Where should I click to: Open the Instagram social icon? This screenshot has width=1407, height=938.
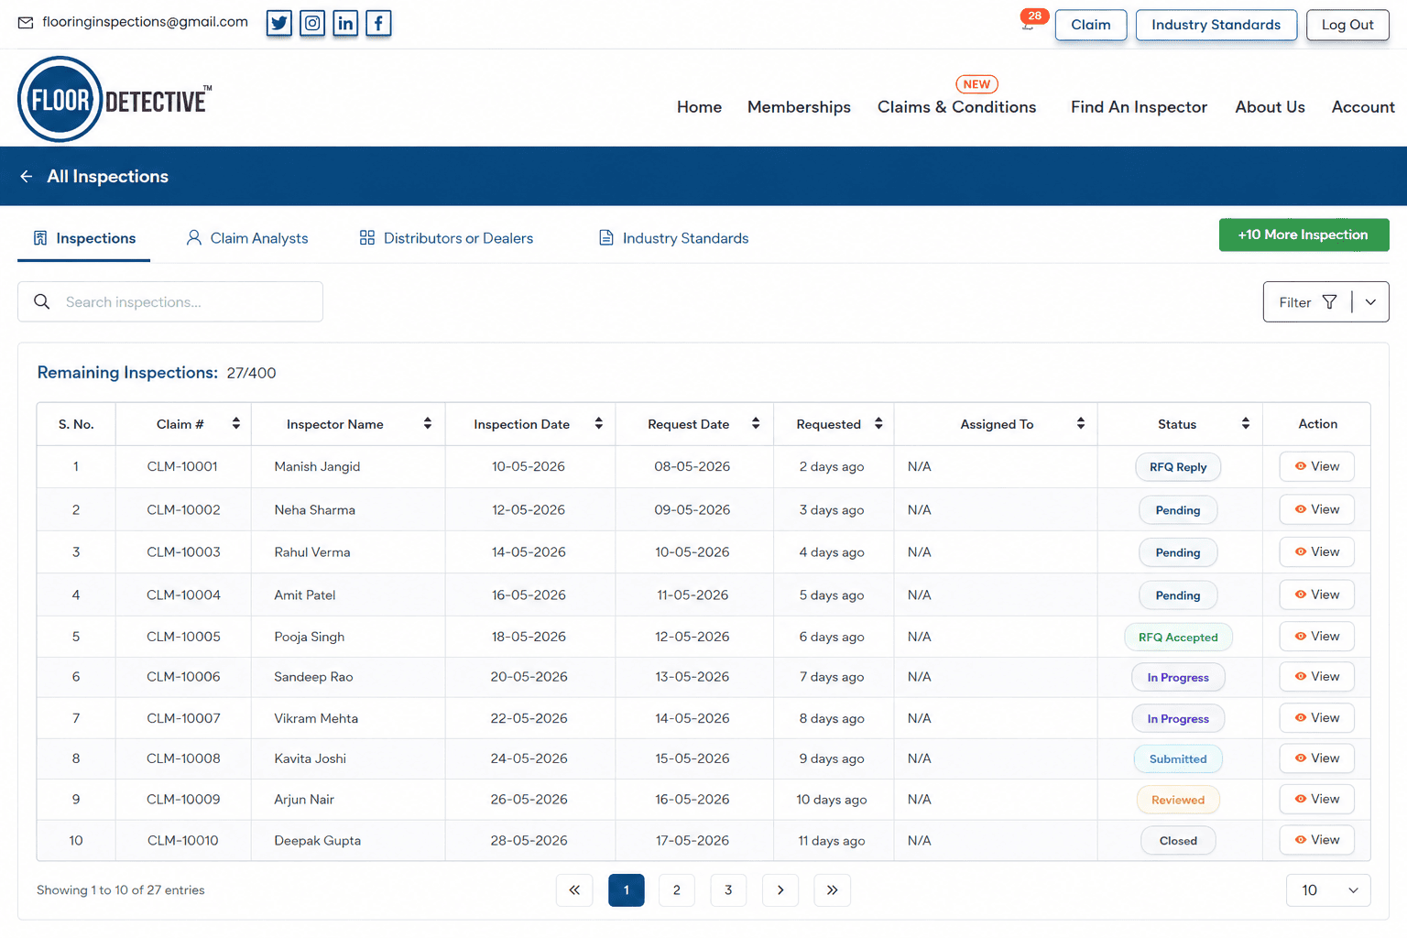[312, 23]
